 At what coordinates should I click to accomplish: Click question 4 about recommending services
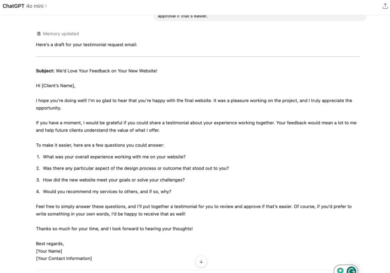(107, 191)
